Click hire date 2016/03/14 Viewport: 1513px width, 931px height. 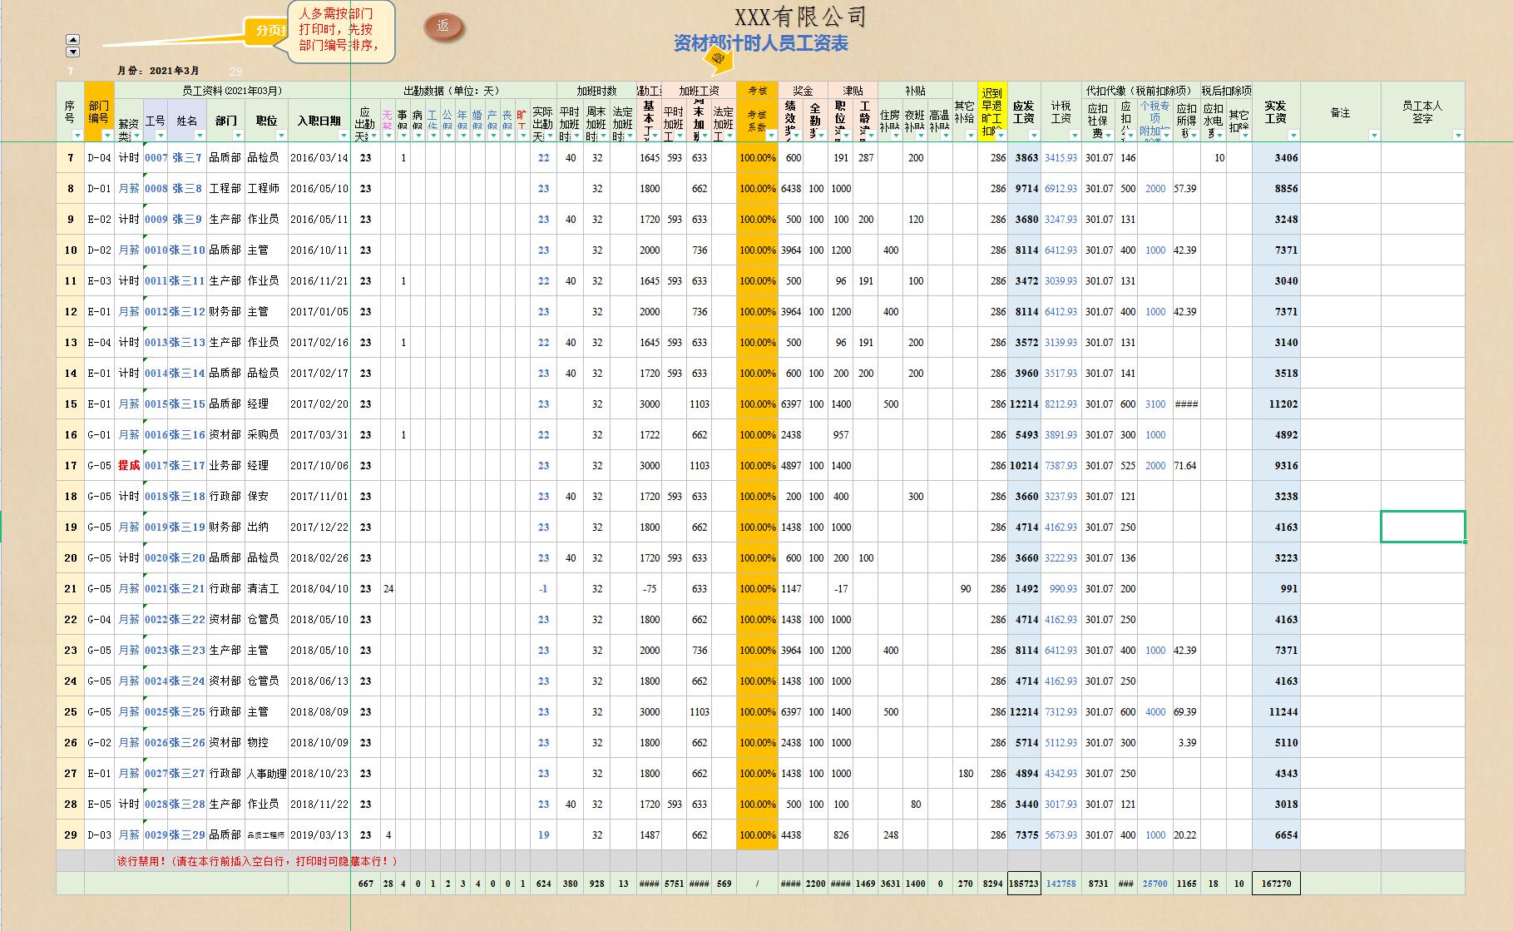[319, 158]
